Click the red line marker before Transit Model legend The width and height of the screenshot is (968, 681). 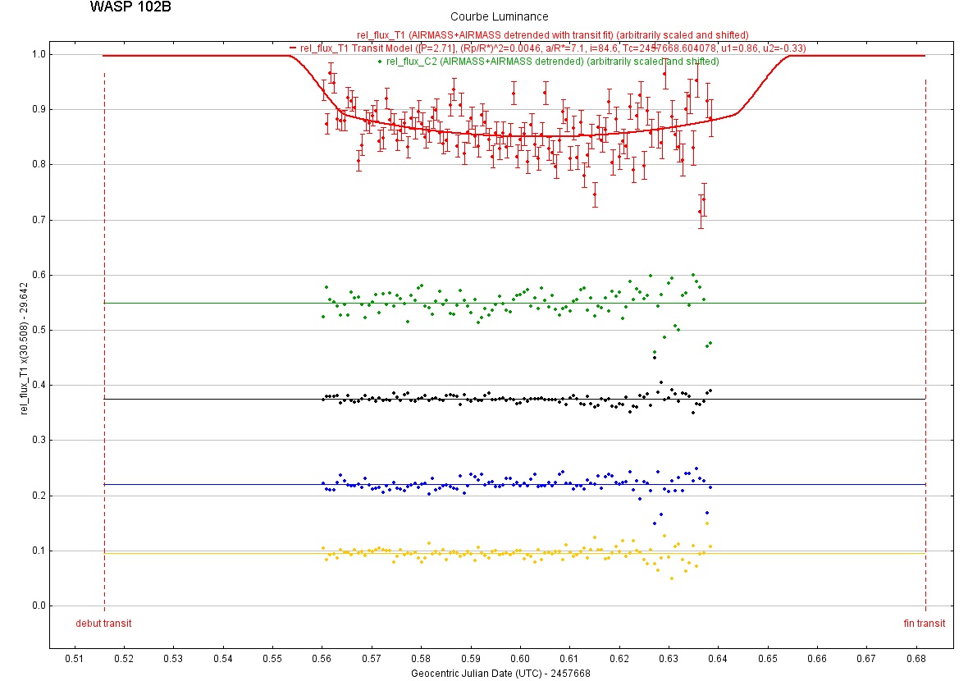[x=293, y=48]
